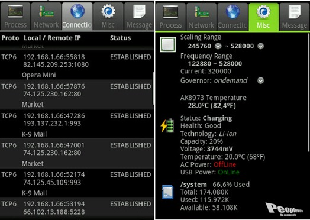This screenshot has height=220, width=310.
Task: Select Market connection 192.168.1.66:47001
Action: click(77, 153)
